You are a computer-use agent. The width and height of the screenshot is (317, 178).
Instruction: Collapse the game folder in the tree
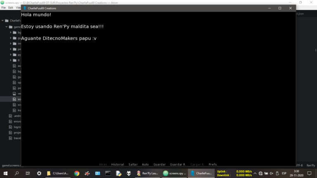click(x=7, y=27)
